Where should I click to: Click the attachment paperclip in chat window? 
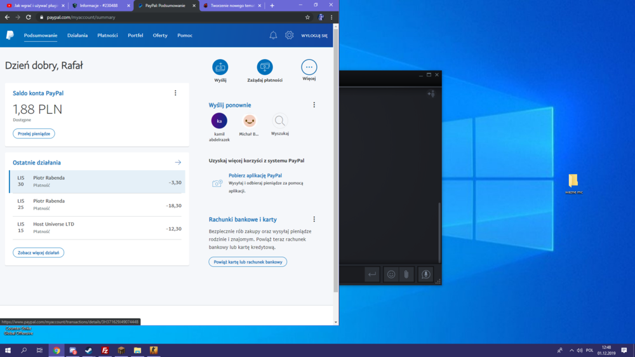click(406, 274)
